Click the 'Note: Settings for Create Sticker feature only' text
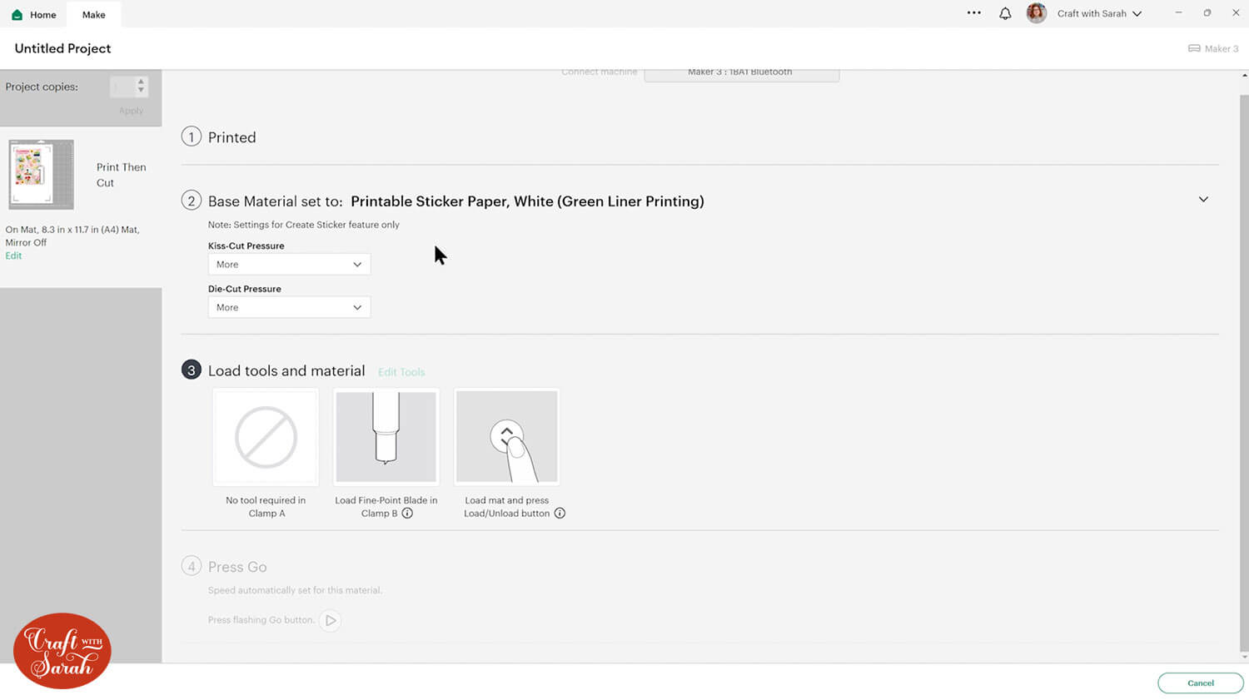 tap(304, 225)
